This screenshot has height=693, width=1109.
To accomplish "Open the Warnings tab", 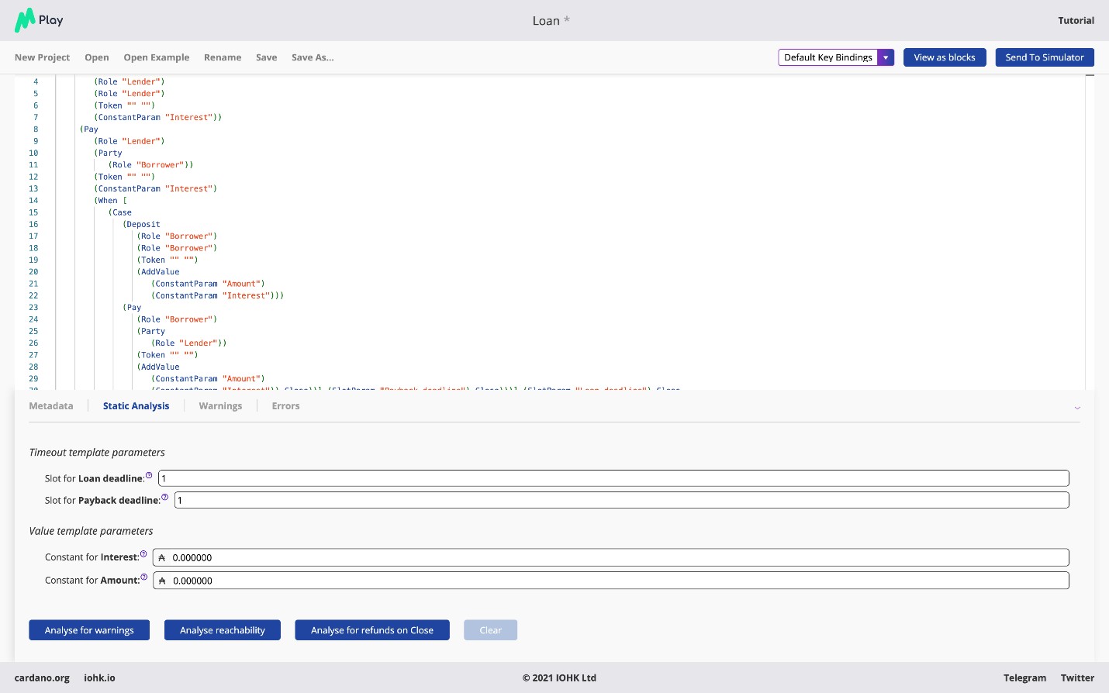I will tap(220, 406).
